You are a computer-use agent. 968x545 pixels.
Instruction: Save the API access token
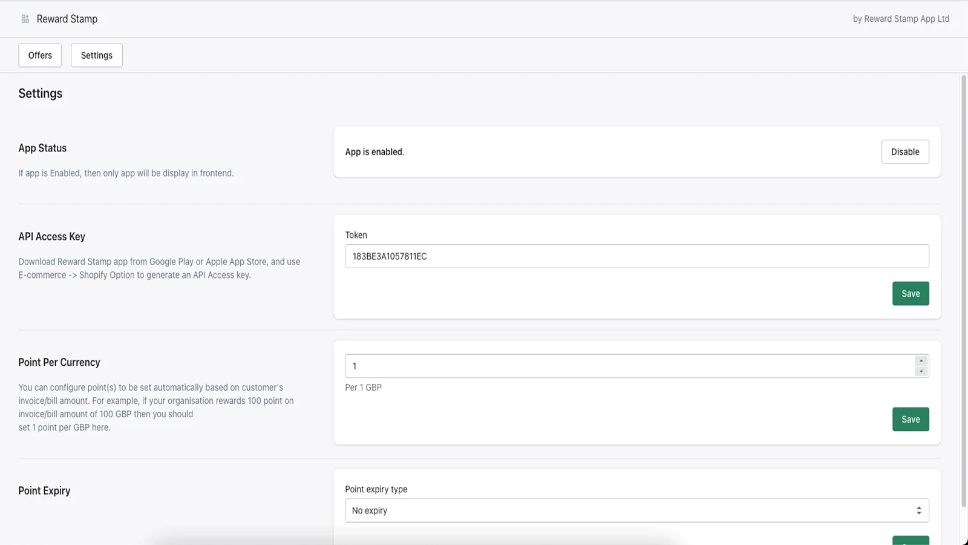911,294
